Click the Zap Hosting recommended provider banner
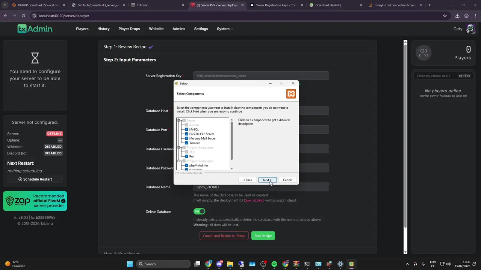Image resolution: width=481 pixels, height=270 pixels. tap(35, 201)
